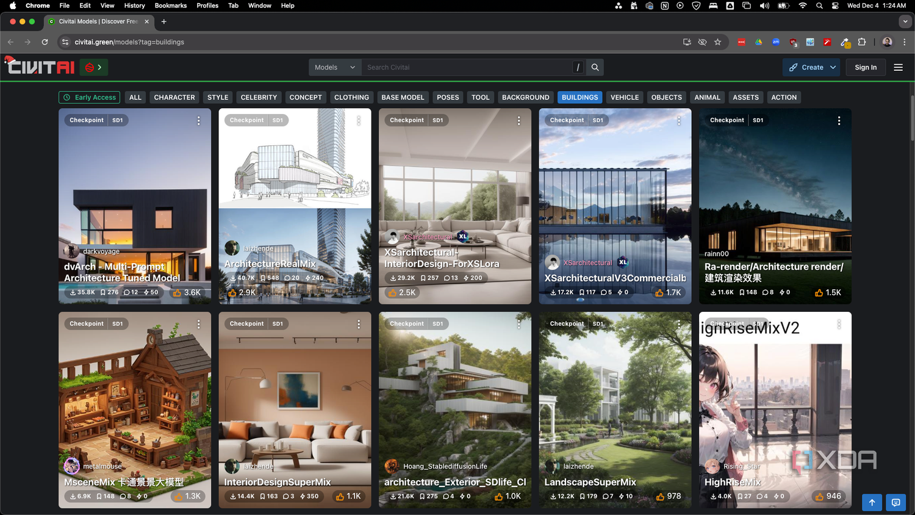Select the STYLE category tab
Image resolution: width=915 pixels, height=515 pixels.
click(x=218, y=97)
